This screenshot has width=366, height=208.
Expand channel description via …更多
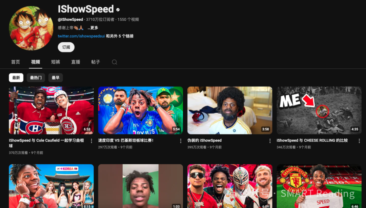pyautogui.click(x=93, y=28)
